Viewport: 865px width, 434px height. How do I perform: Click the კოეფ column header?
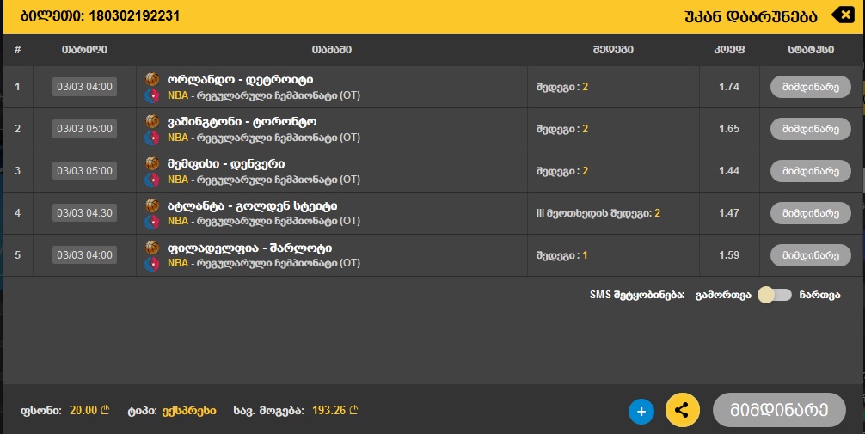[729, 50]
